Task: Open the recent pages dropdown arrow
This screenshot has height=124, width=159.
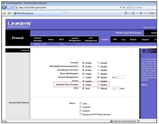Action: click(x=12, y=8)
